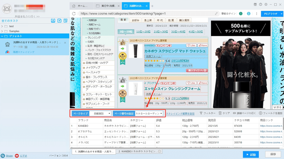Click the red video icon in footer
The image size is (284, 159).
[17, 155]
